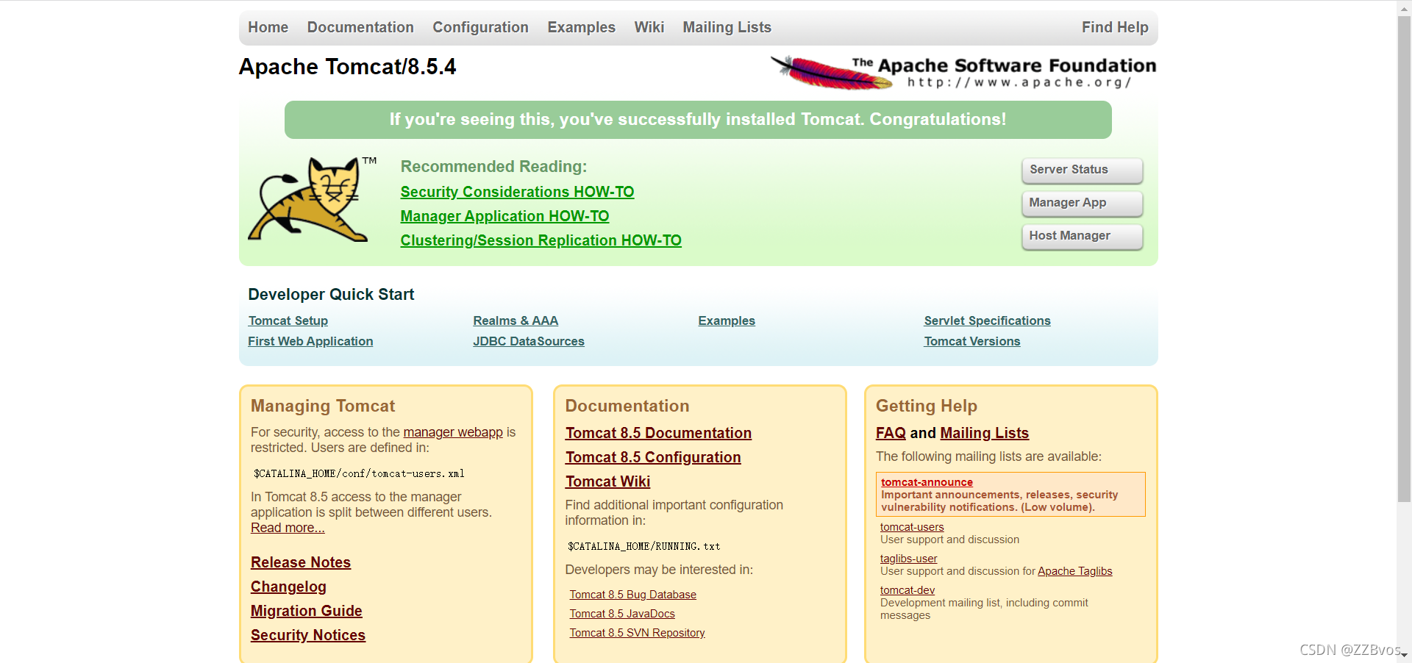Click Find Help in the navigation bar
This screenshot has height=663, width=1412.
click(x=1115, y=27)
